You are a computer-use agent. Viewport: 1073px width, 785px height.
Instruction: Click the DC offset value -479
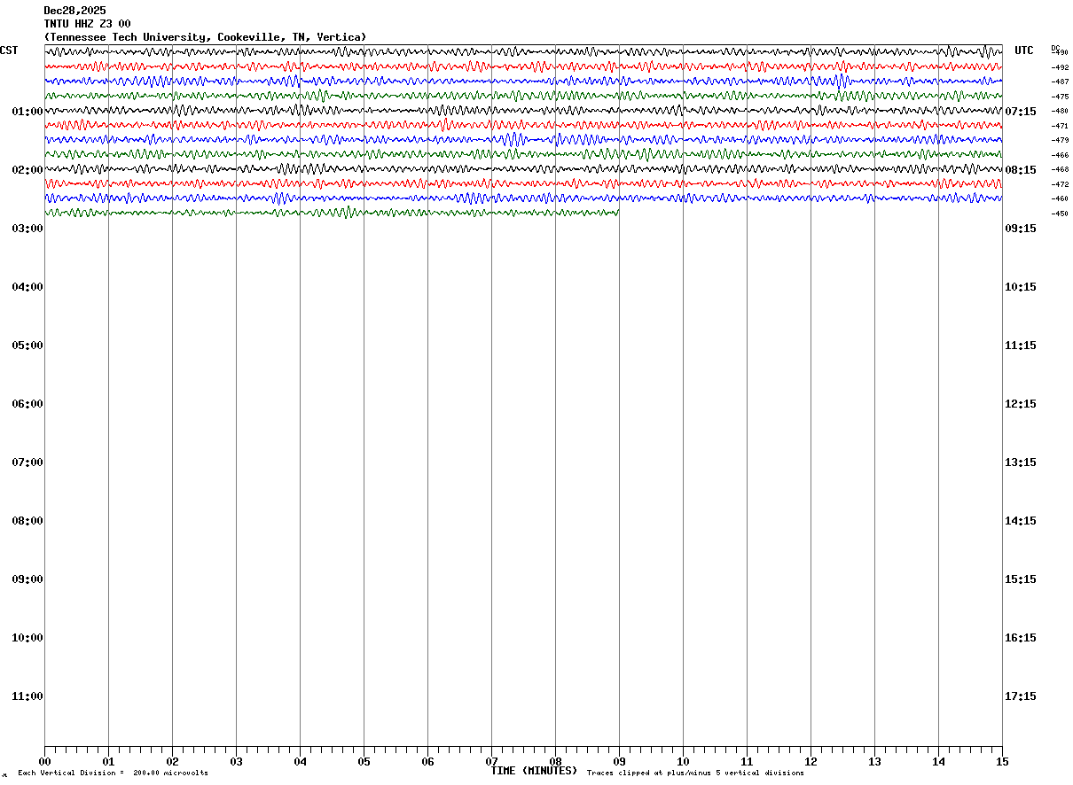point(1060,140)
